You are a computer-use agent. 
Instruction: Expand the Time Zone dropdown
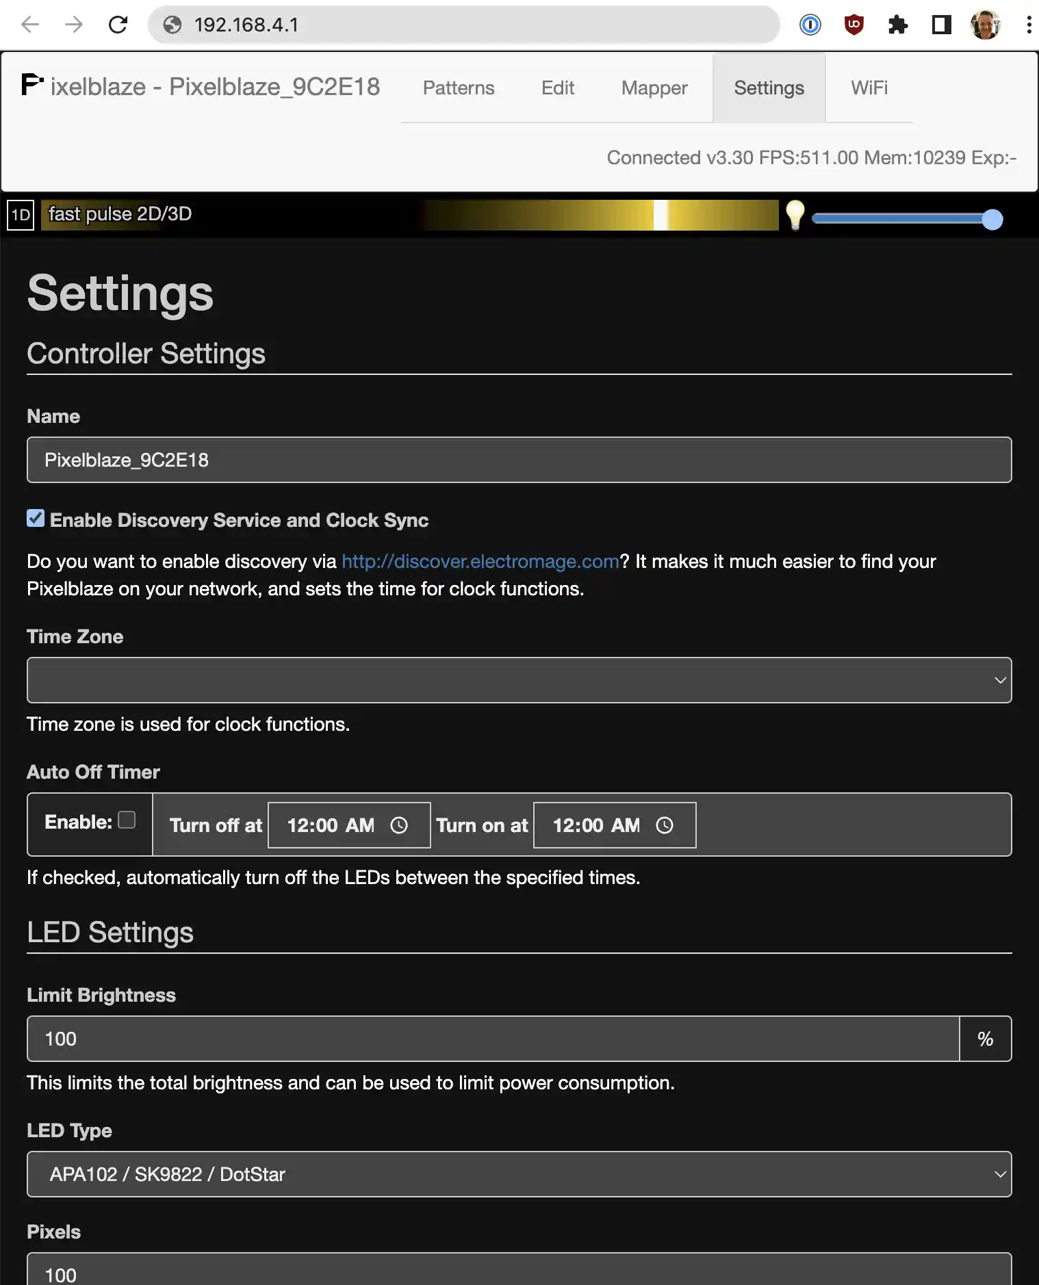519,680
